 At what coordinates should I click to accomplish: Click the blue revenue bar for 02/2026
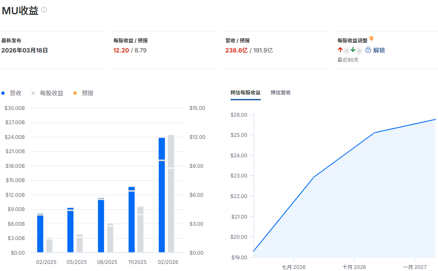click(x=162, y=195)
